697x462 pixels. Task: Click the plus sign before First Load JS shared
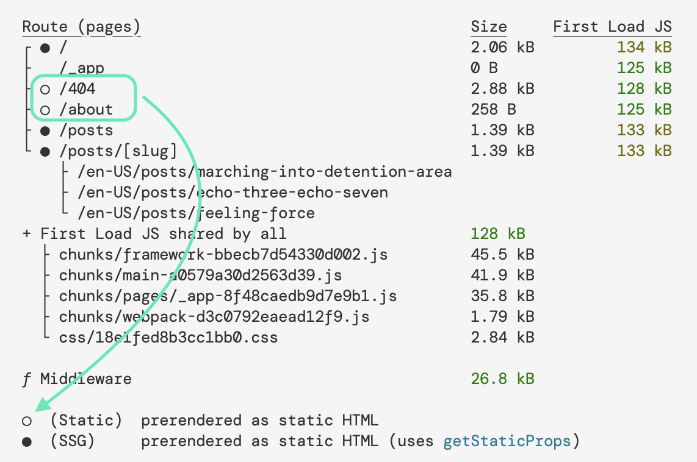[26, 234]
